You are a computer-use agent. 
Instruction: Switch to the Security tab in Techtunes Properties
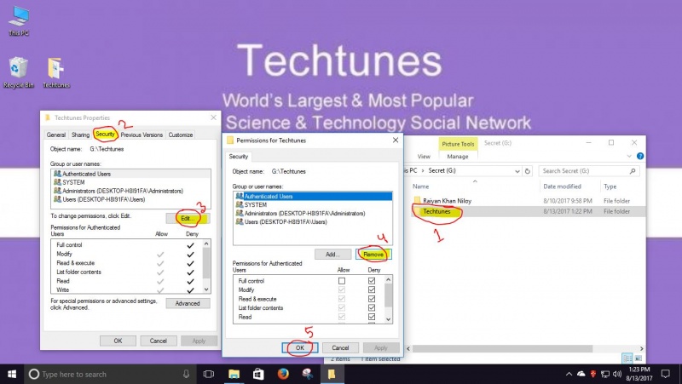(x=105, y=135)
